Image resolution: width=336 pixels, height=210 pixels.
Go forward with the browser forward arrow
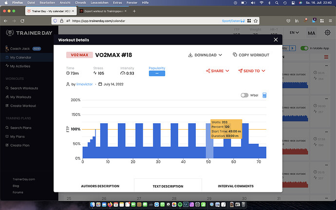coord(14,21)
